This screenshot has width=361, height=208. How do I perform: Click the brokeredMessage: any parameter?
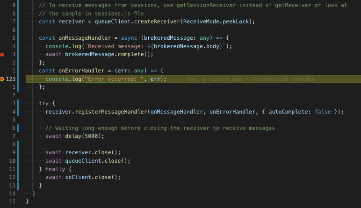176,38
